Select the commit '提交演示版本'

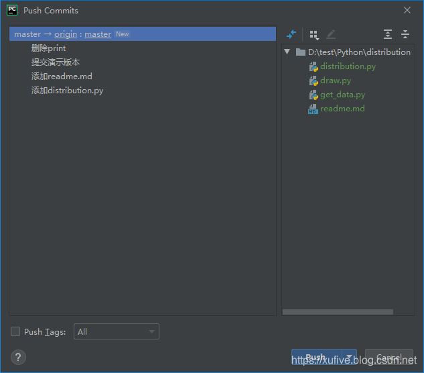click(56, 62)
